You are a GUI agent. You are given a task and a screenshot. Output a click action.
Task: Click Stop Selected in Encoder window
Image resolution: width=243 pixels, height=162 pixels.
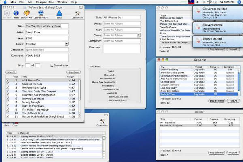click(x=217, y=153)
